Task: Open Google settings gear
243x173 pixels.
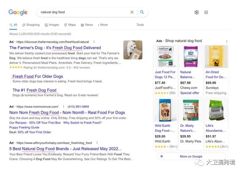Action: point(197,12)
